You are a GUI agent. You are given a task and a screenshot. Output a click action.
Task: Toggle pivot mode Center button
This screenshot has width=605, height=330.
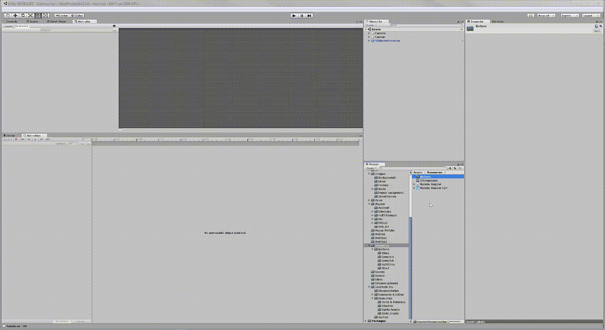(61, 16)
